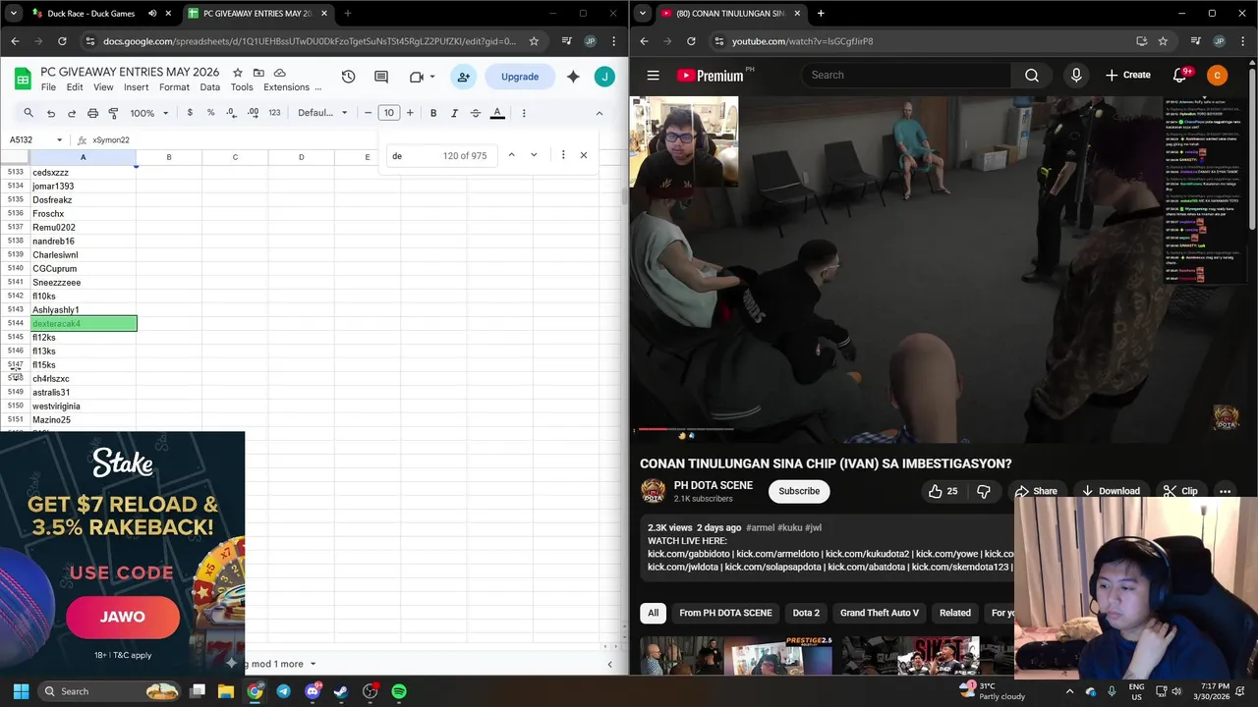
Task: Click the cloud document status icon
Action: coord(280,73)
